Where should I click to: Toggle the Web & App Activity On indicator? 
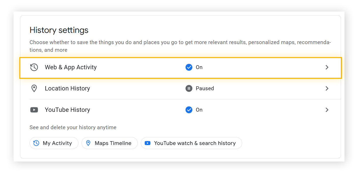[189, 67]
